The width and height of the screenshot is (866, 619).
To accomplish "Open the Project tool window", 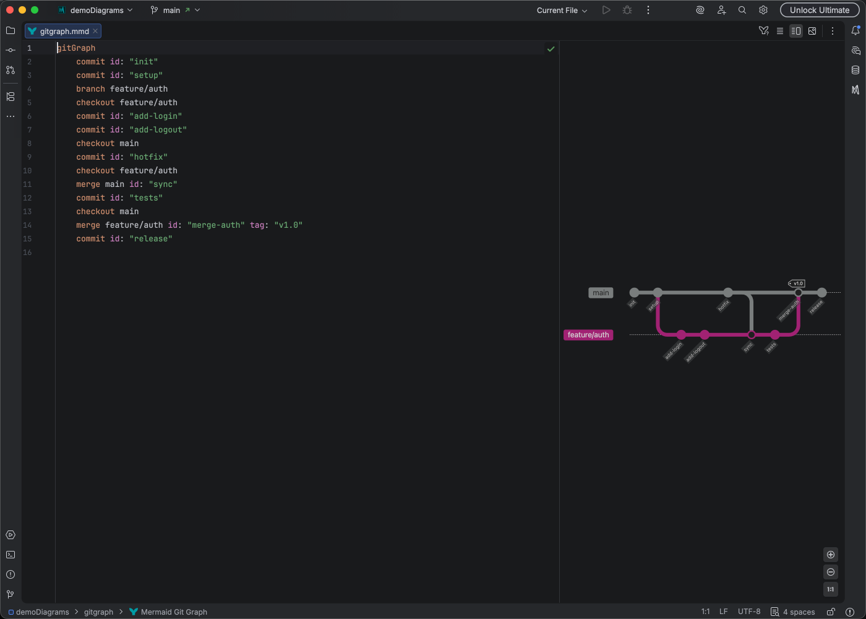I will click(10, 30).
